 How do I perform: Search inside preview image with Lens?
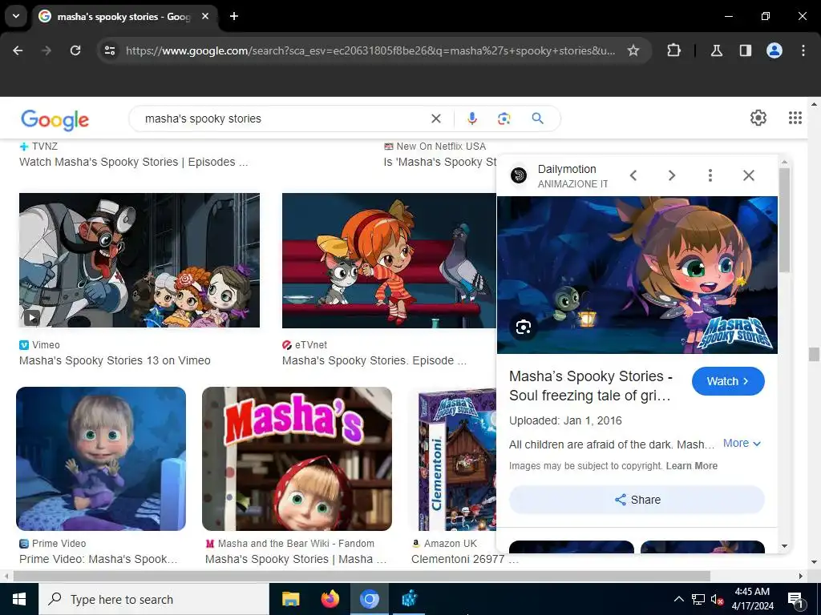click(x=523, y=328)
